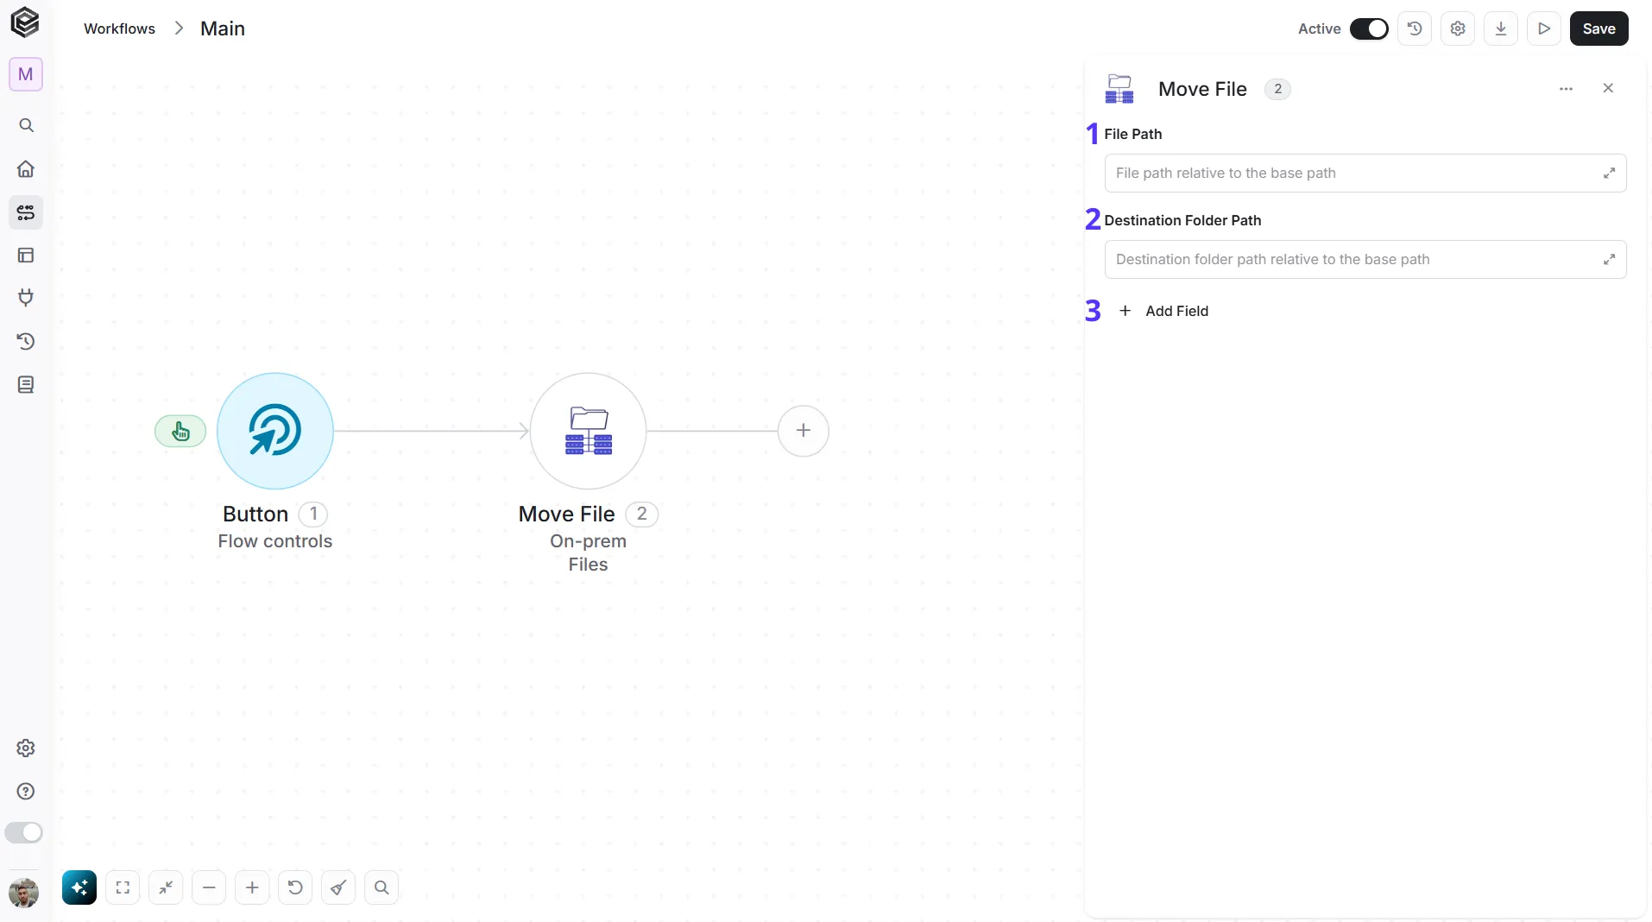
Task: Open the logs document icon in sidebar
Action: [26, 385]
